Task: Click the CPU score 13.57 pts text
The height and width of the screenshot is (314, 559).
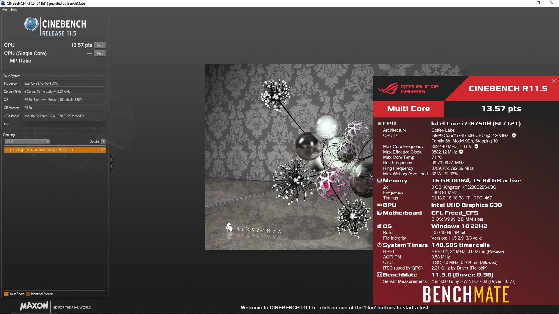Action: point(82,45)
